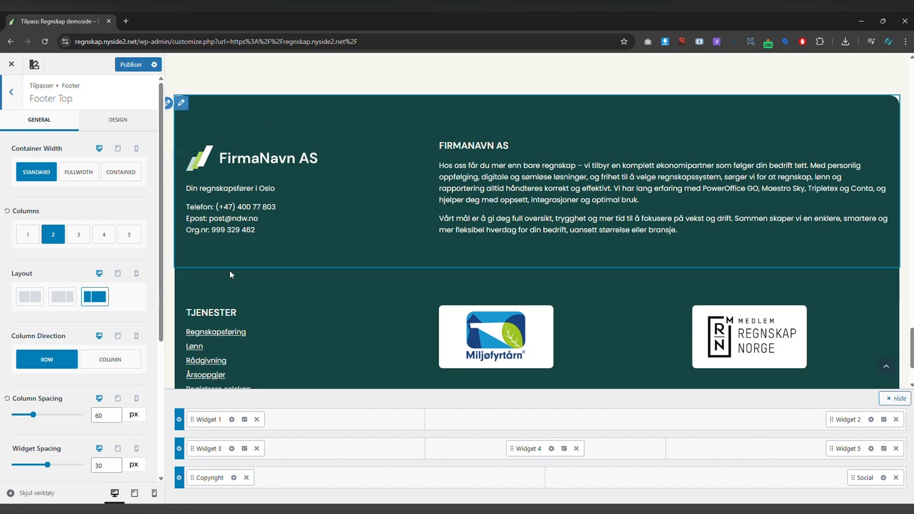This screenshot has width=914, height=514.
Task: Set column direction to Row
Action: pyautogui.click(x=47, y=359)
